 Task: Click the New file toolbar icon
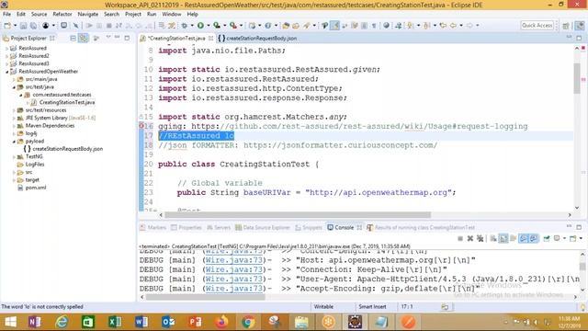7,26
